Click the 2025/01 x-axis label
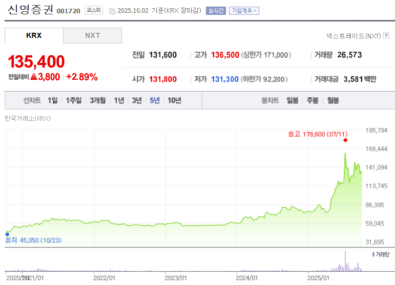The width and height of the screenshot is (395, 285). tap(318, 278)
